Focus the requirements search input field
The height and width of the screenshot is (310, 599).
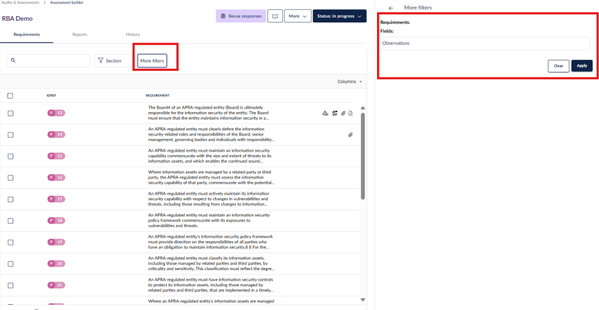point(48,61)
